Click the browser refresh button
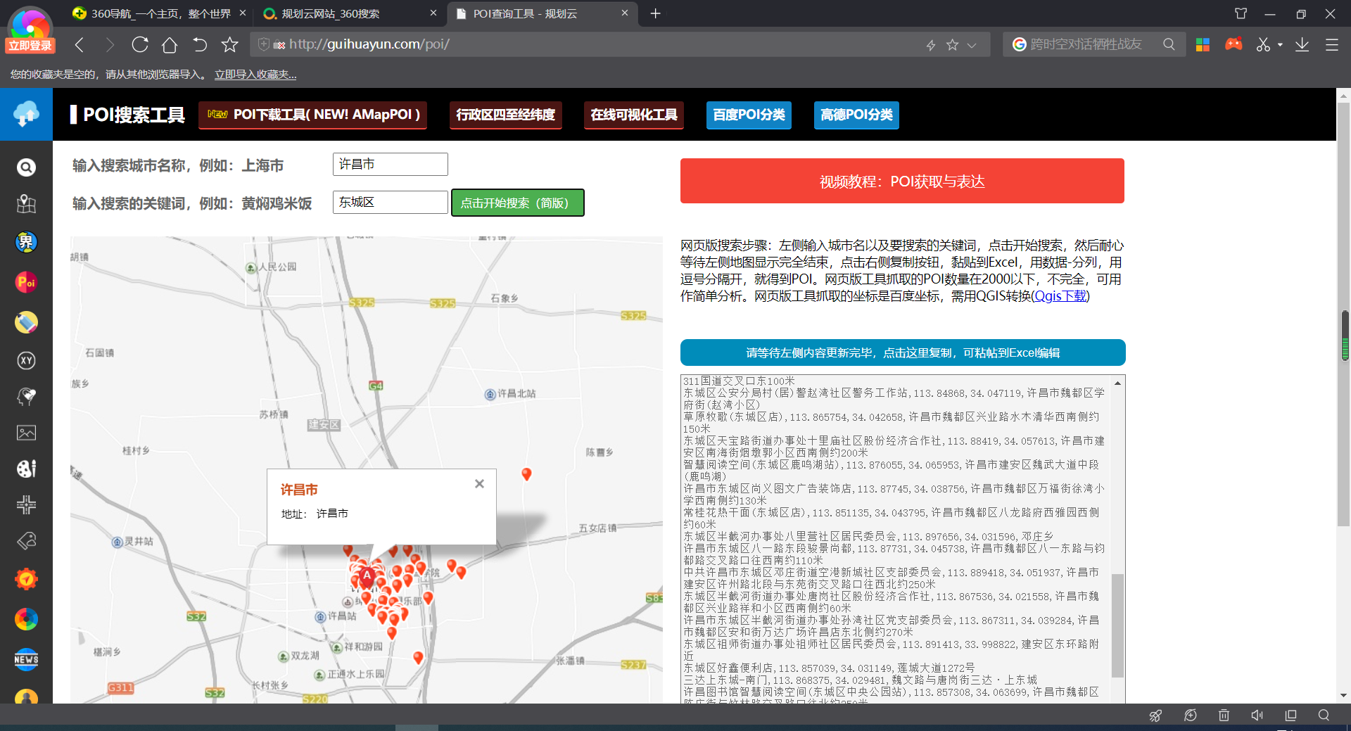 point(140,45)
